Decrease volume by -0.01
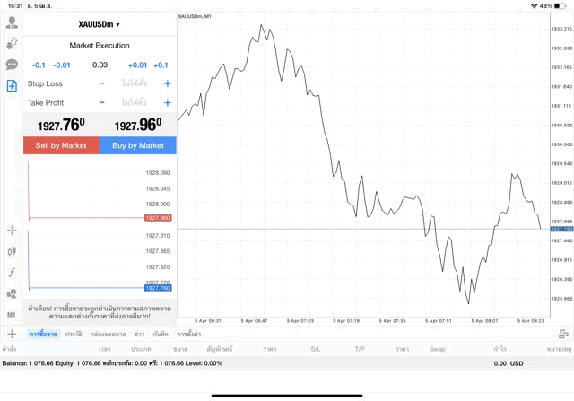This screenshot has width=574, height=401. pos(62,65)
